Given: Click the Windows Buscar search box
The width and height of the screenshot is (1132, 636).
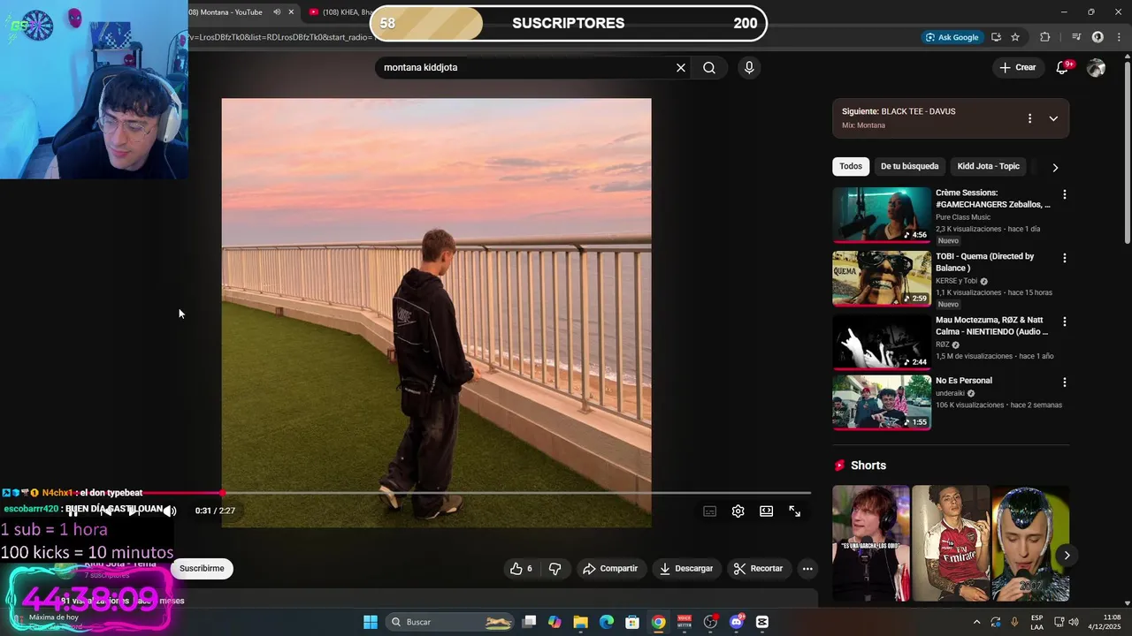Looking at the screenshot, I should pyautogui.click(x=452, y=622).
